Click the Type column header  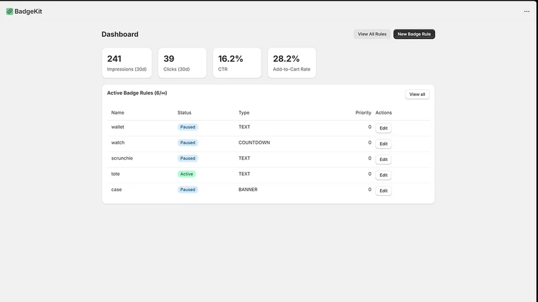point(244,113)
